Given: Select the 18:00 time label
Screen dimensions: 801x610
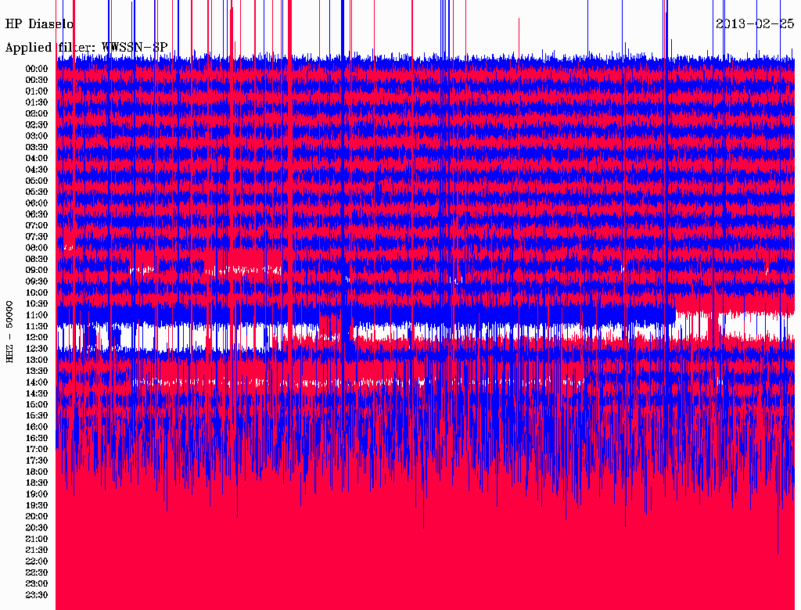Looking at the screenshot, I should coord(37,472).
